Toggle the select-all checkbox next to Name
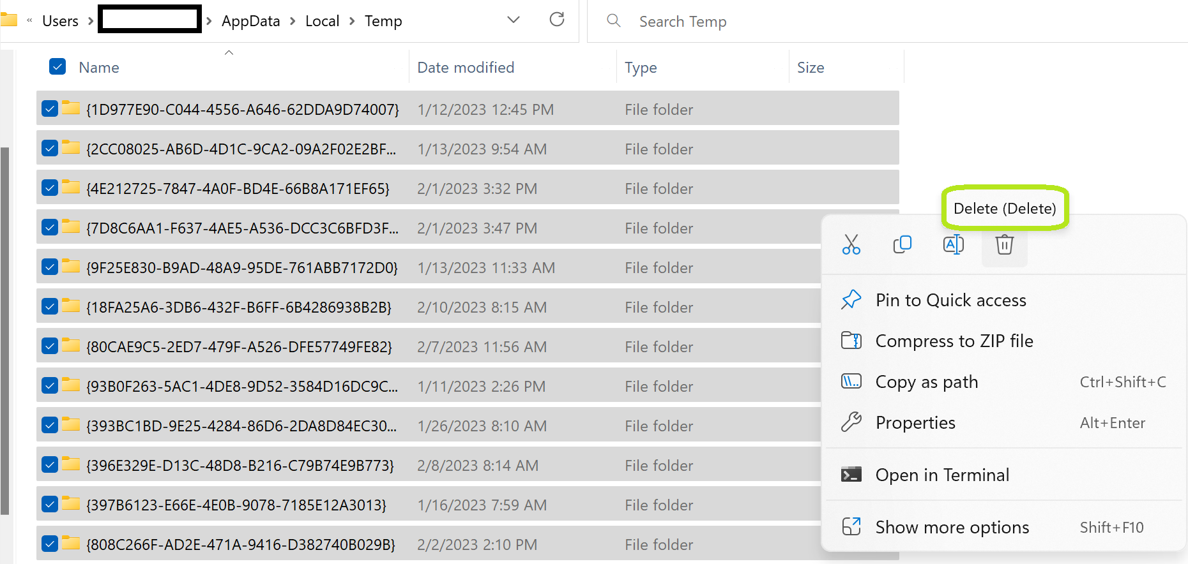 coord(57,66)
